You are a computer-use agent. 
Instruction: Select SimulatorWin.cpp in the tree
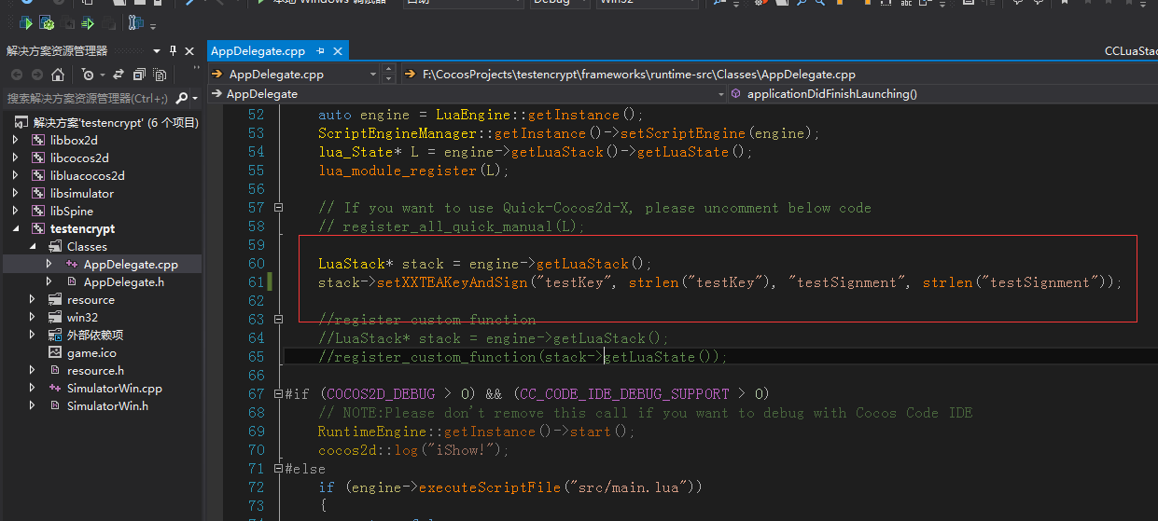pyautogui.click(x=114, y=388)
